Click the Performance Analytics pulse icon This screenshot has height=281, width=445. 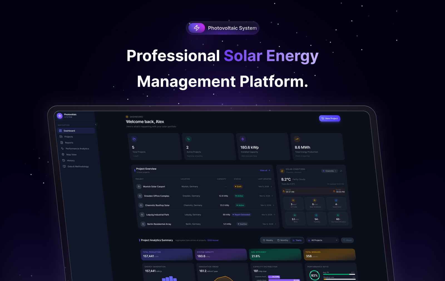click(63, 149)
